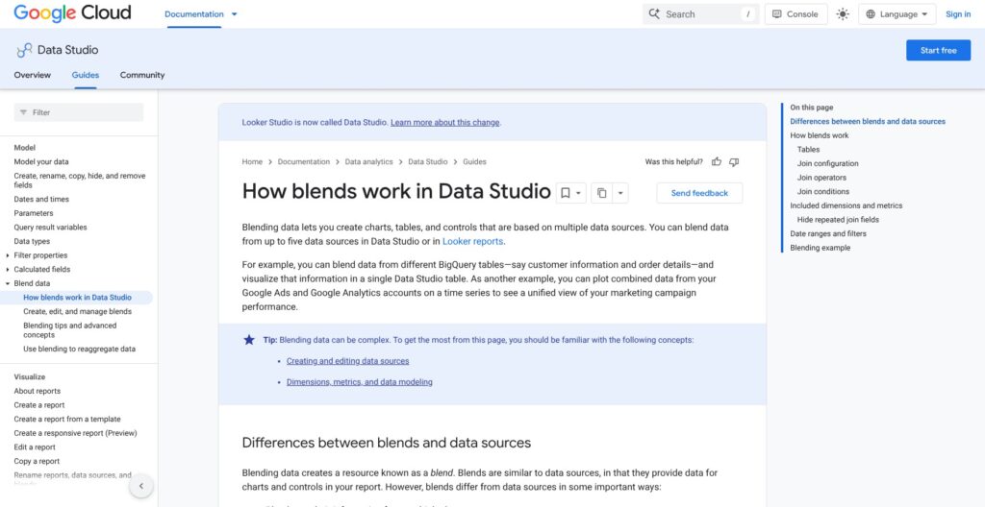Open Use blending to reaggregate data

pyautogui.click(x=79, y=349)
